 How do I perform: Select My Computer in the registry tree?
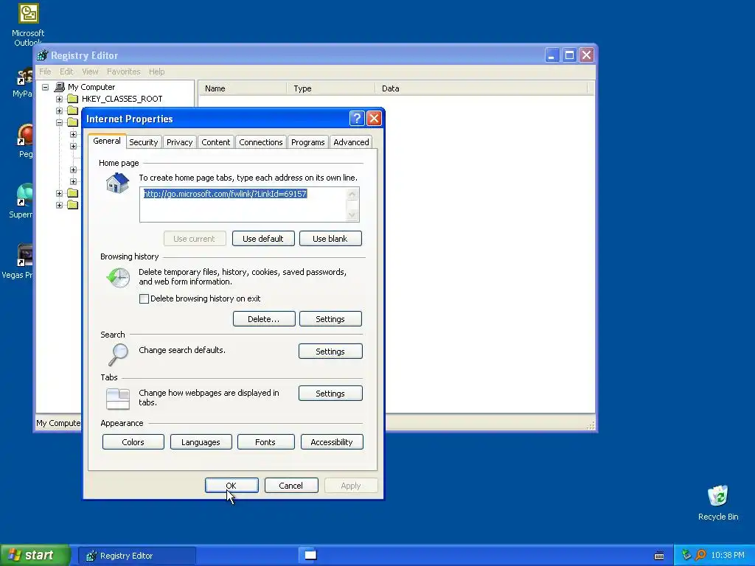tap(91, 87)
